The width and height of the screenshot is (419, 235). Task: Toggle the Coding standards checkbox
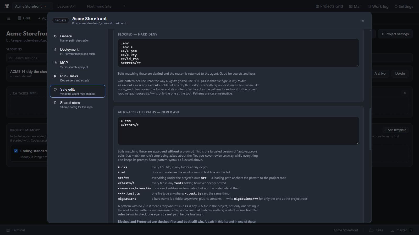coord(16,151)
